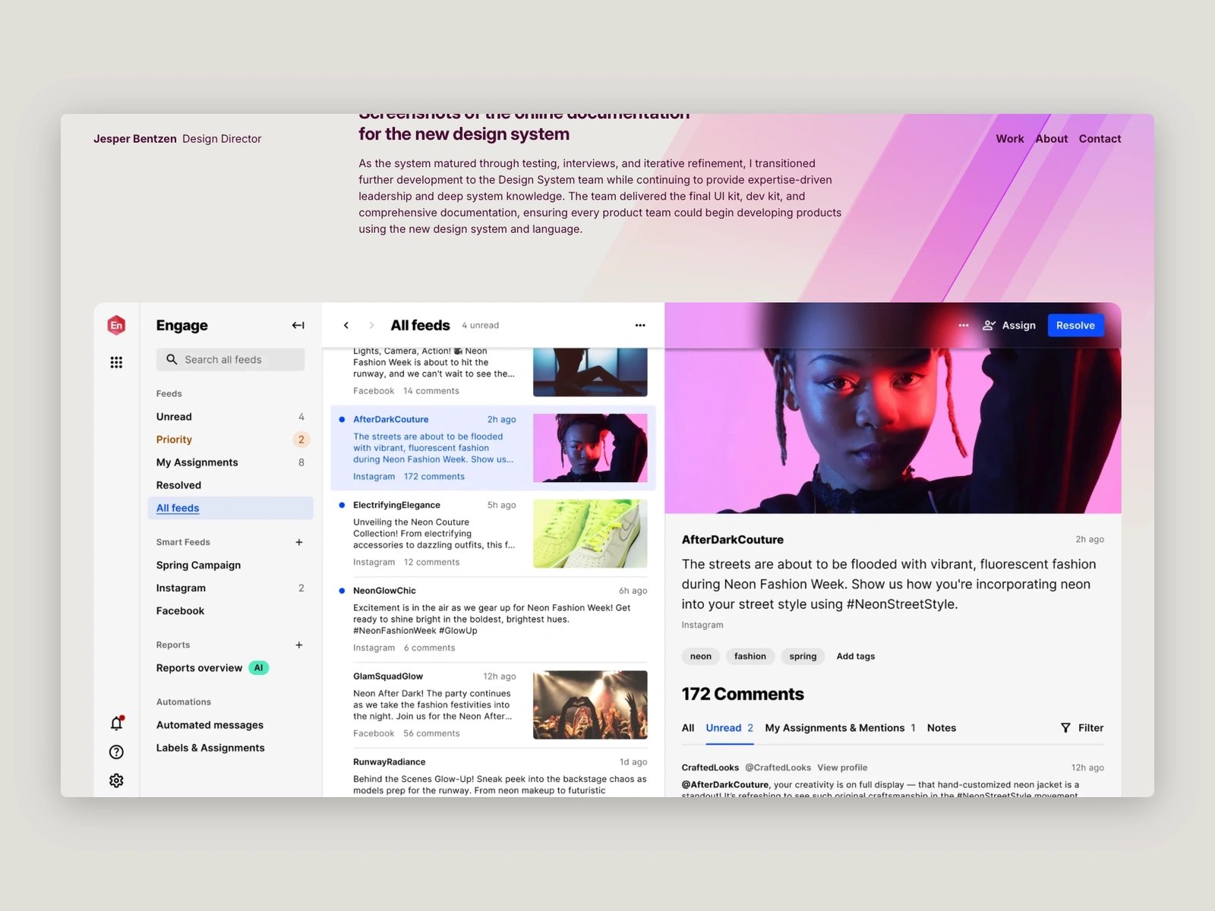The image size is (1215, 911).
Task: Collapse the Engage sidebar with arrow icon
Action: point(298,325)
